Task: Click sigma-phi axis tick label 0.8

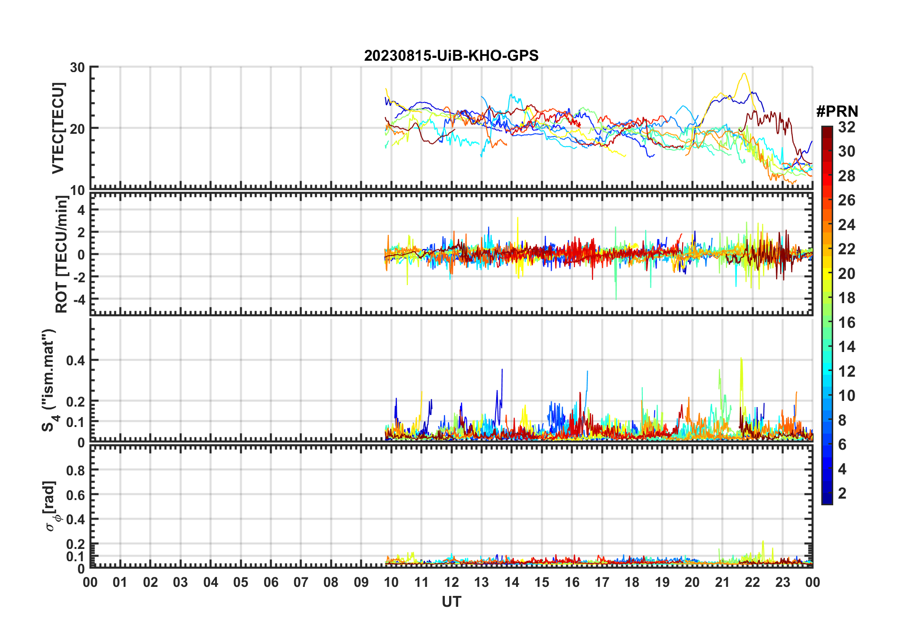Action: tap(75, 471)
